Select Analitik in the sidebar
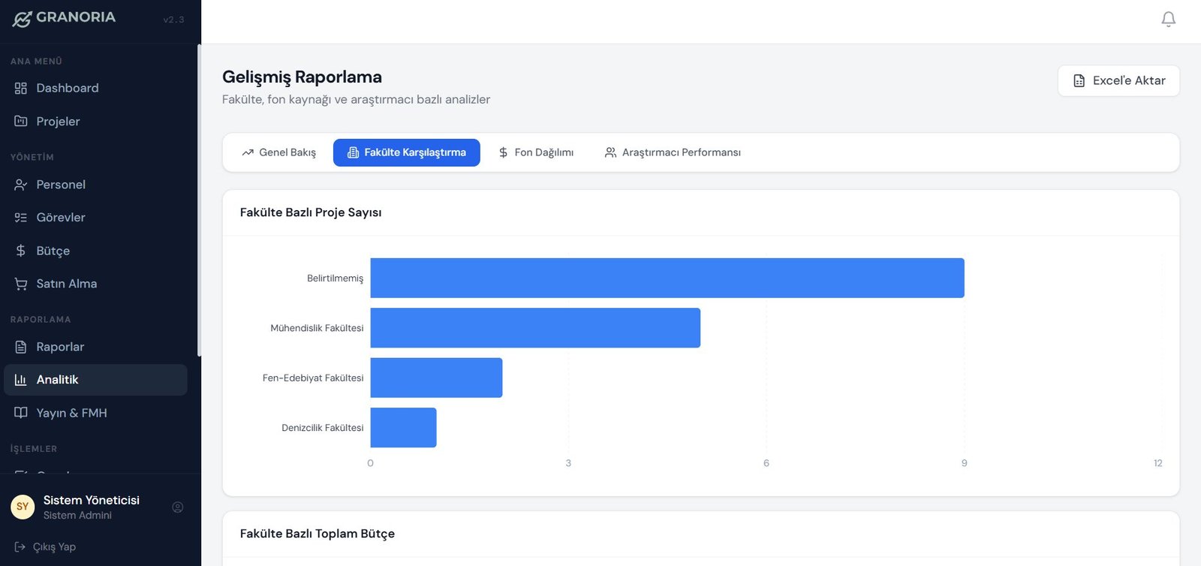The height and width of the screenshot is (566, 1201). point(57,380)
